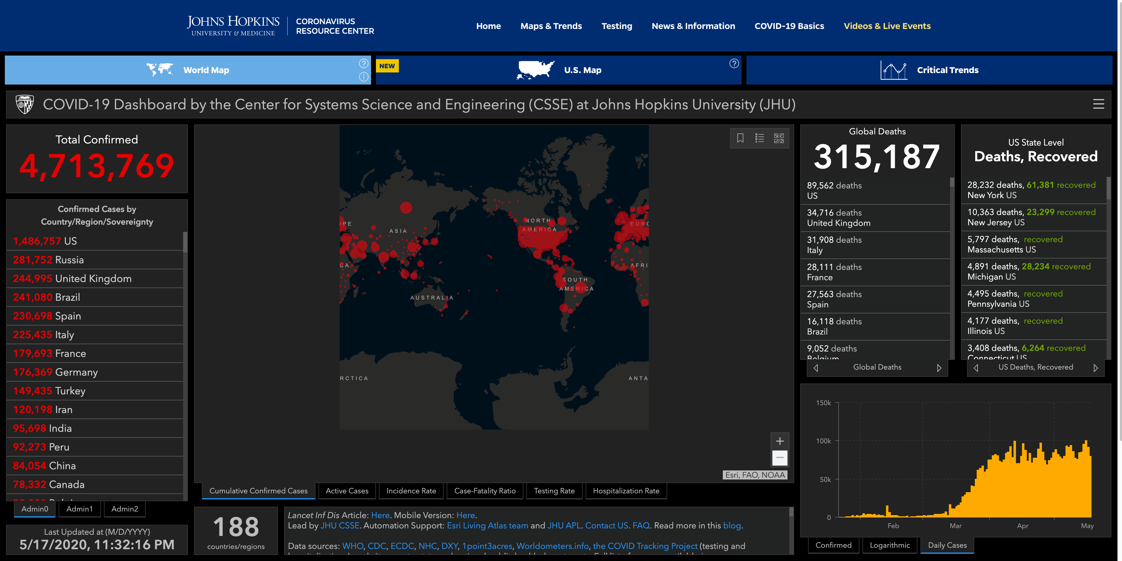Switch chart to Logarithmic tab
Screen dimensions: 1122x561
(x=890, y=545)
